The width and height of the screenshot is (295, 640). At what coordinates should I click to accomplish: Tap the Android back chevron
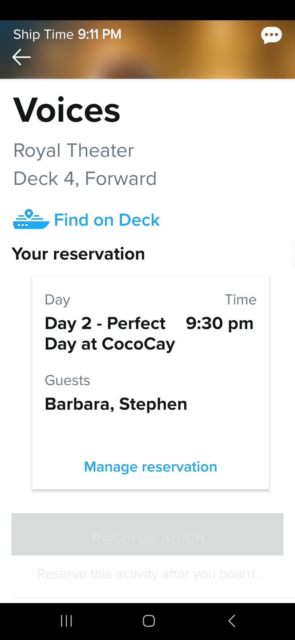point(232,621)
